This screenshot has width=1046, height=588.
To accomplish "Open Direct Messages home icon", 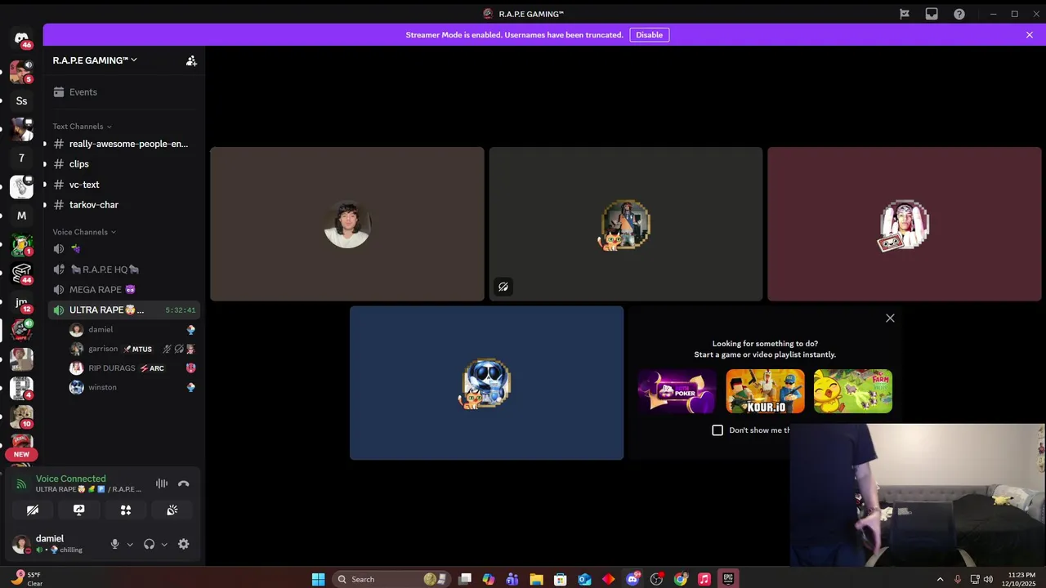I will coord(22,39).
